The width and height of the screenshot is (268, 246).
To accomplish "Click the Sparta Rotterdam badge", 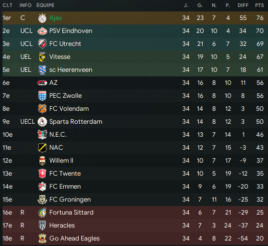I will pos(42,122).
